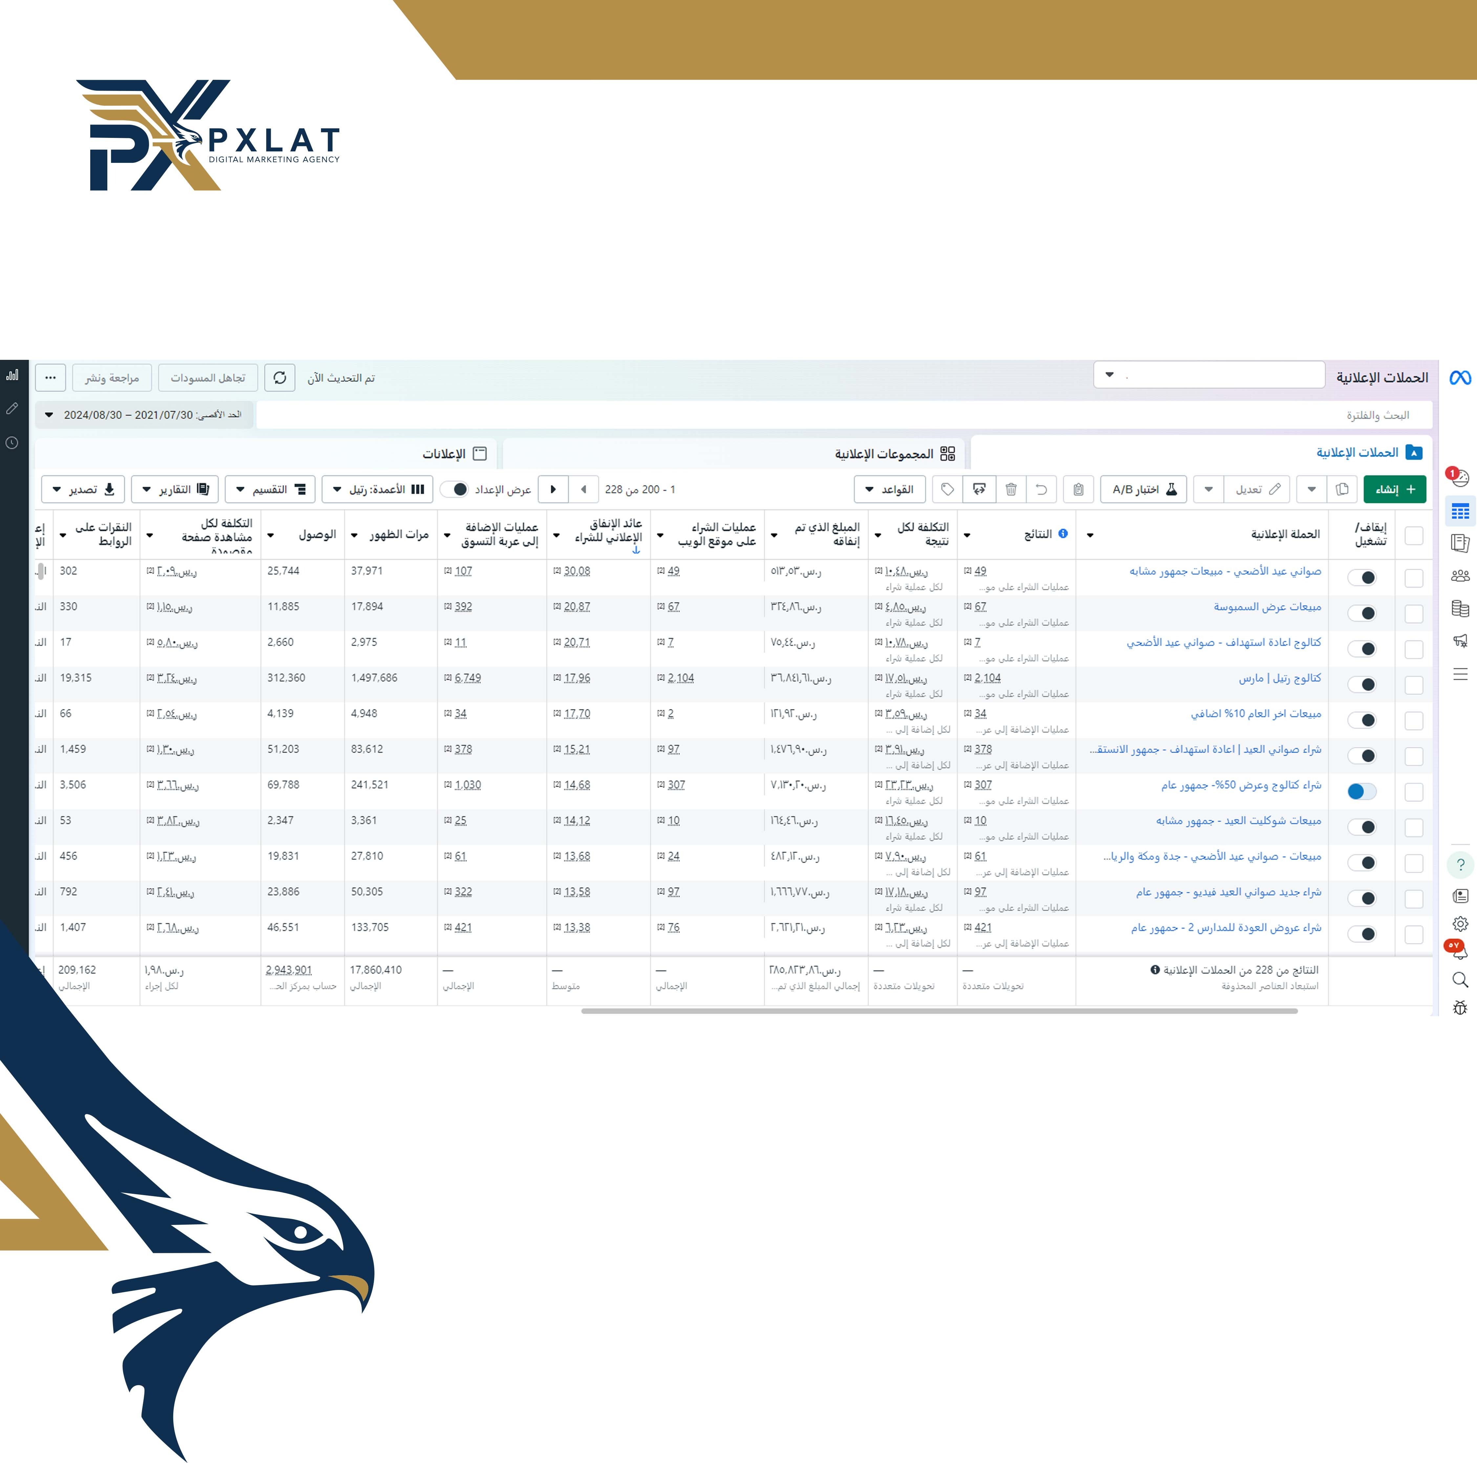Check the box for مبيعات عرض السمبوسة row
Viewport: 1477px width, 1463px height.
pos(1414,613)
